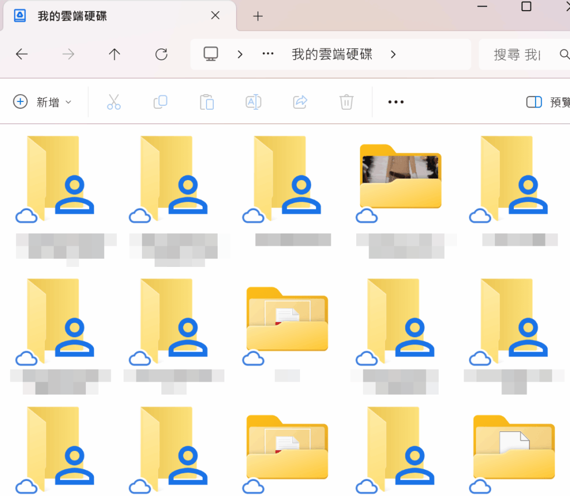Activate the Rename icon
The image size is (570, 496).
point(253,101)
